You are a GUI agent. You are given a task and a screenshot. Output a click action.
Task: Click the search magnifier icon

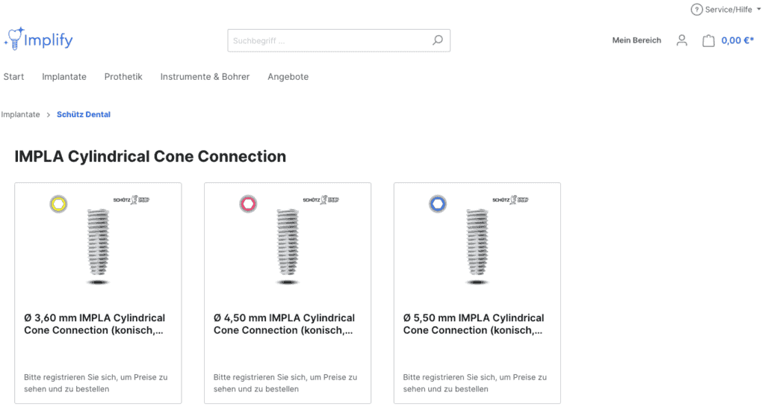coord(438,40)
